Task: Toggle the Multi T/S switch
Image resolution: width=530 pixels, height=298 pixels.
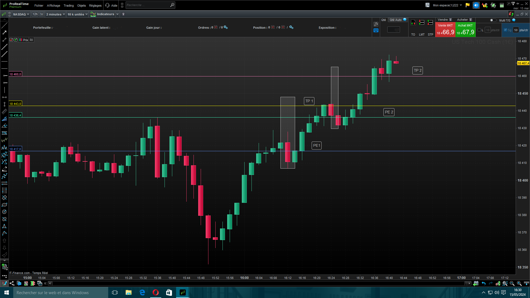Action: tap(493, 20)
